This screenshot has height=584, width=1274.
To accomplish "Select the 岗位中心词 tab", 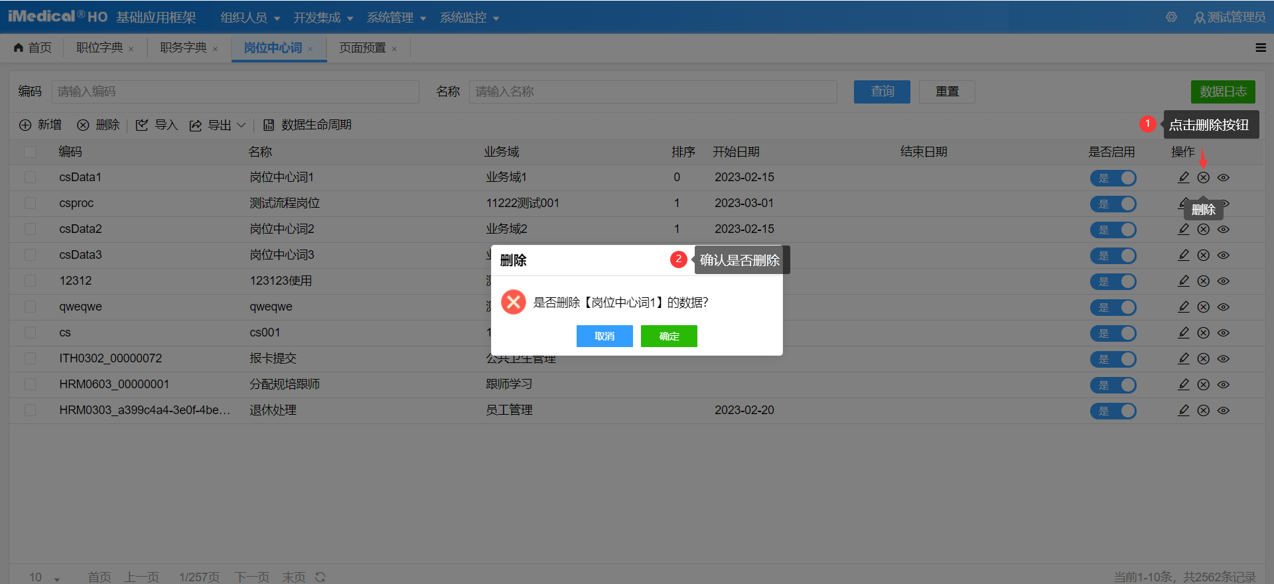I will pos(273,48).
